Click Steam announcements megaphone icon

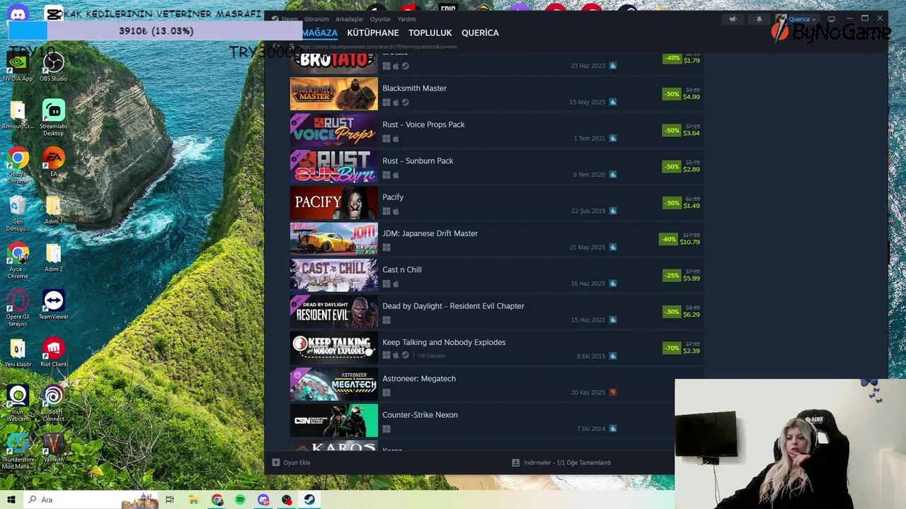click(733, 19)
